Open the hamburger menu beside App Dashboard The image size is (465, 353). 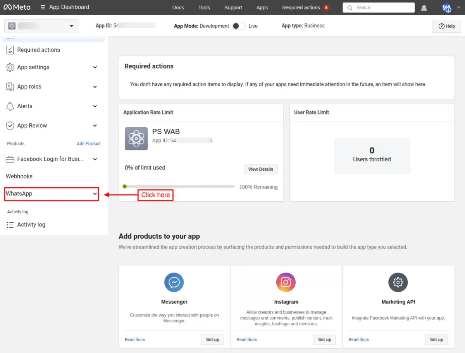click(41, 7)
